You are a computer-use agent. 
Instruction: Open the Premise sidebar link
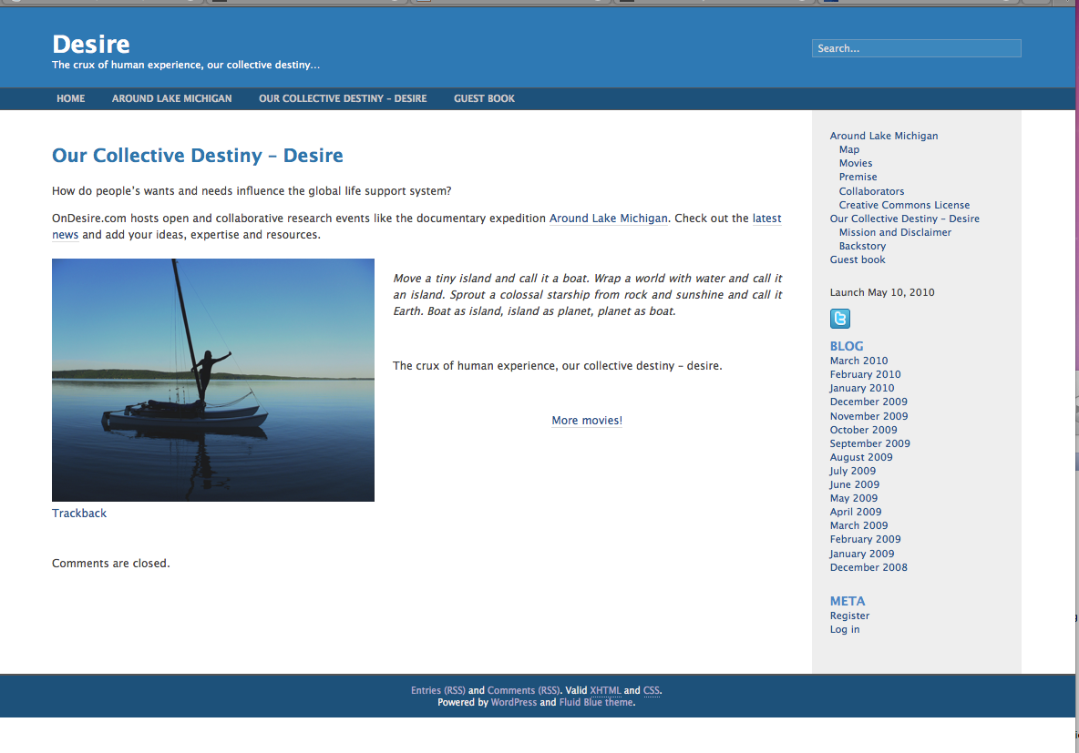(x=858, y=177)
